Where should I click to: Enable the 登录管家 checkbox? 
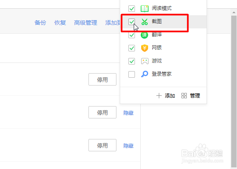coord(132,74)
